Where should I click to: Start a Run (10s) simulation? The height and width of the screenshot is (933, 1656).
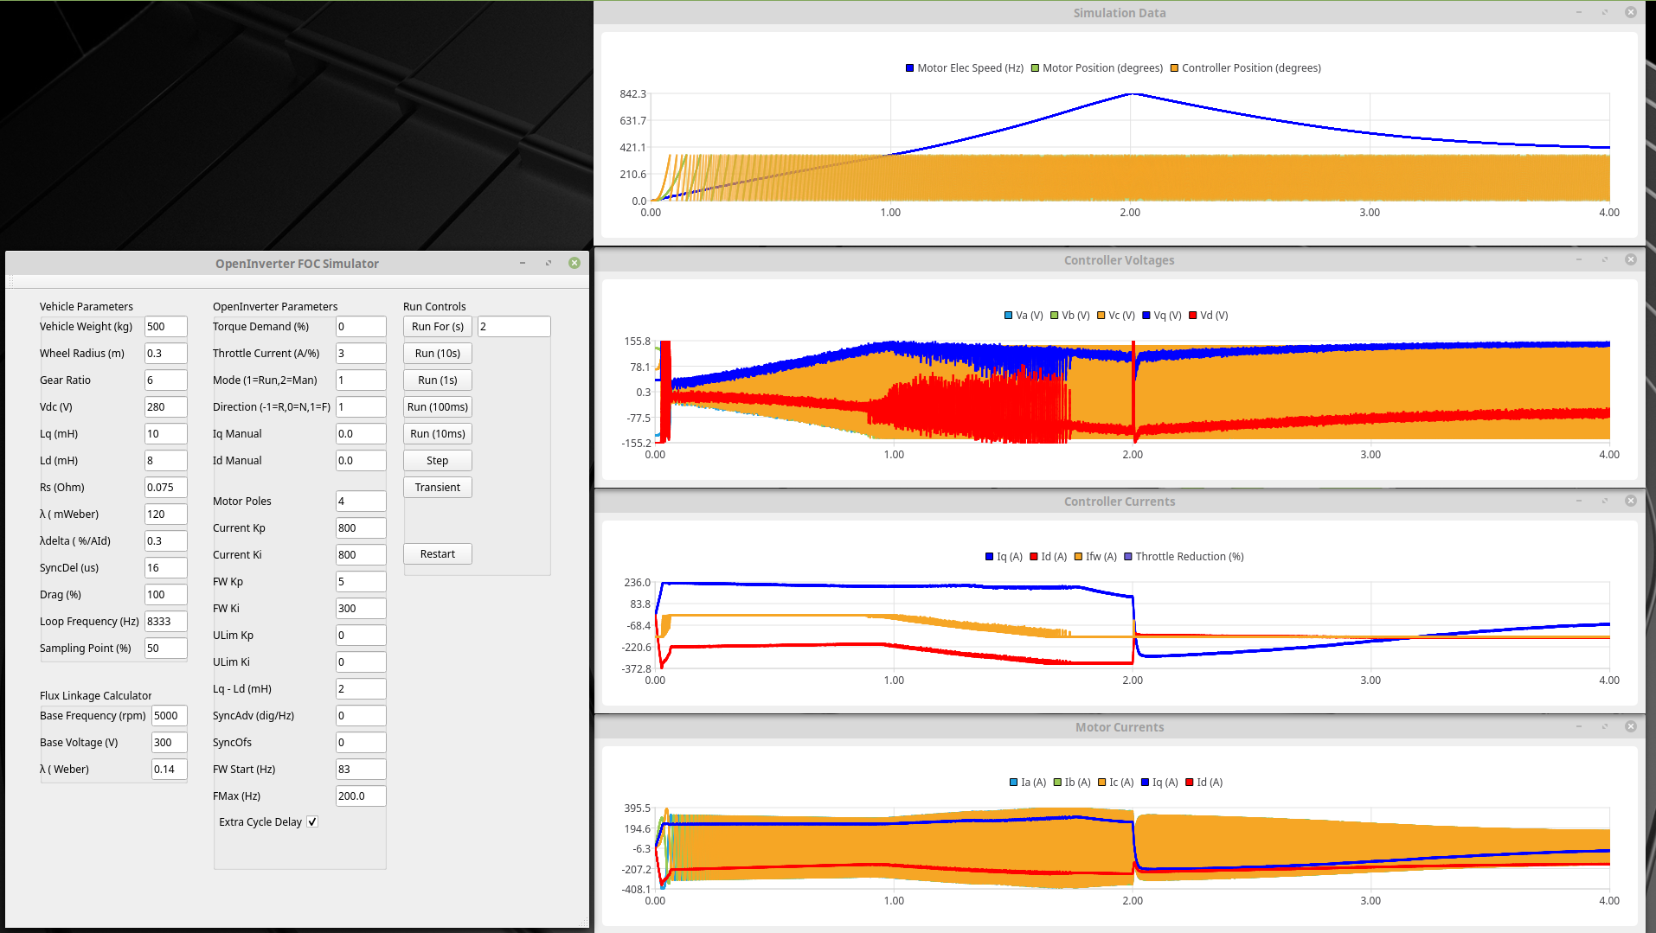tap(437, 354)
